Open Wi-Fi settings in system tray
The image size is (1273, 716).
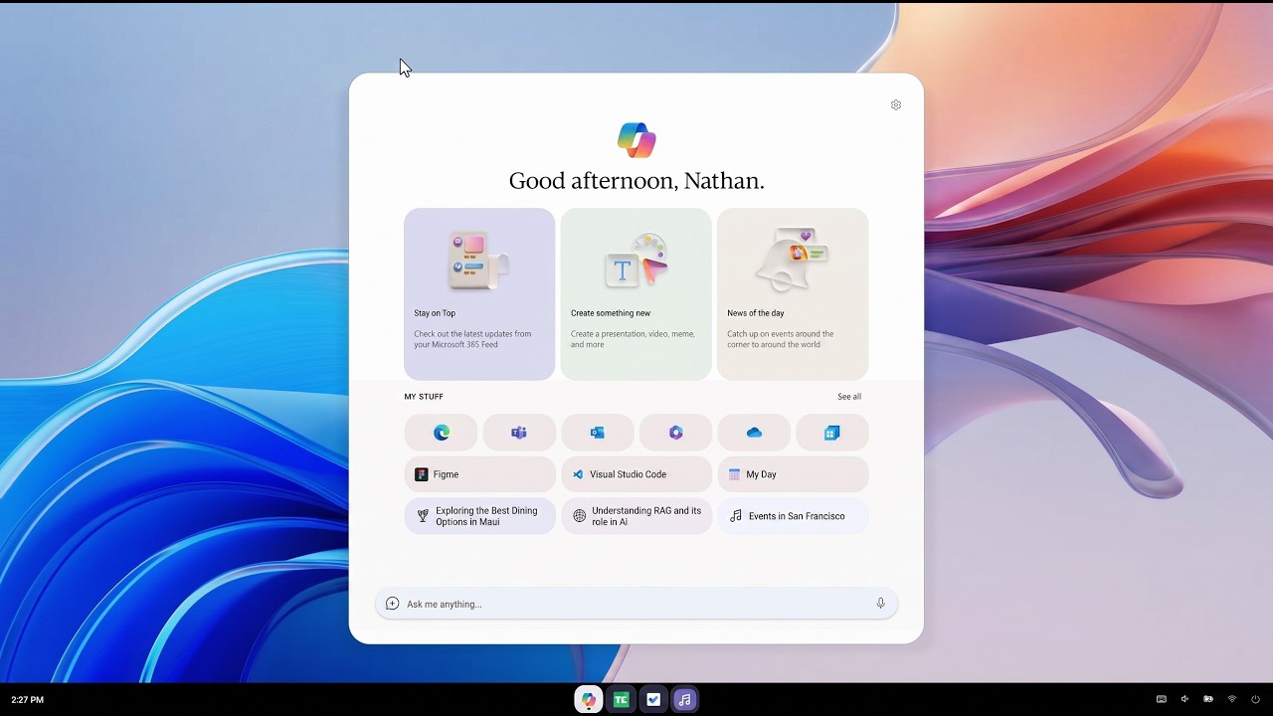pyautogui.click(x=1232, y=699)
